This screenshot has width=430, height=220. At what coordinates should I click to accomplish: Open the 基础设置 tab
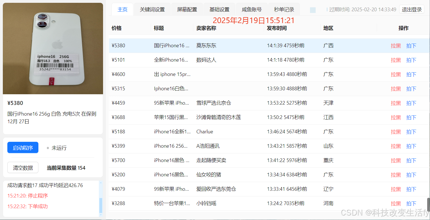point(219,9)
